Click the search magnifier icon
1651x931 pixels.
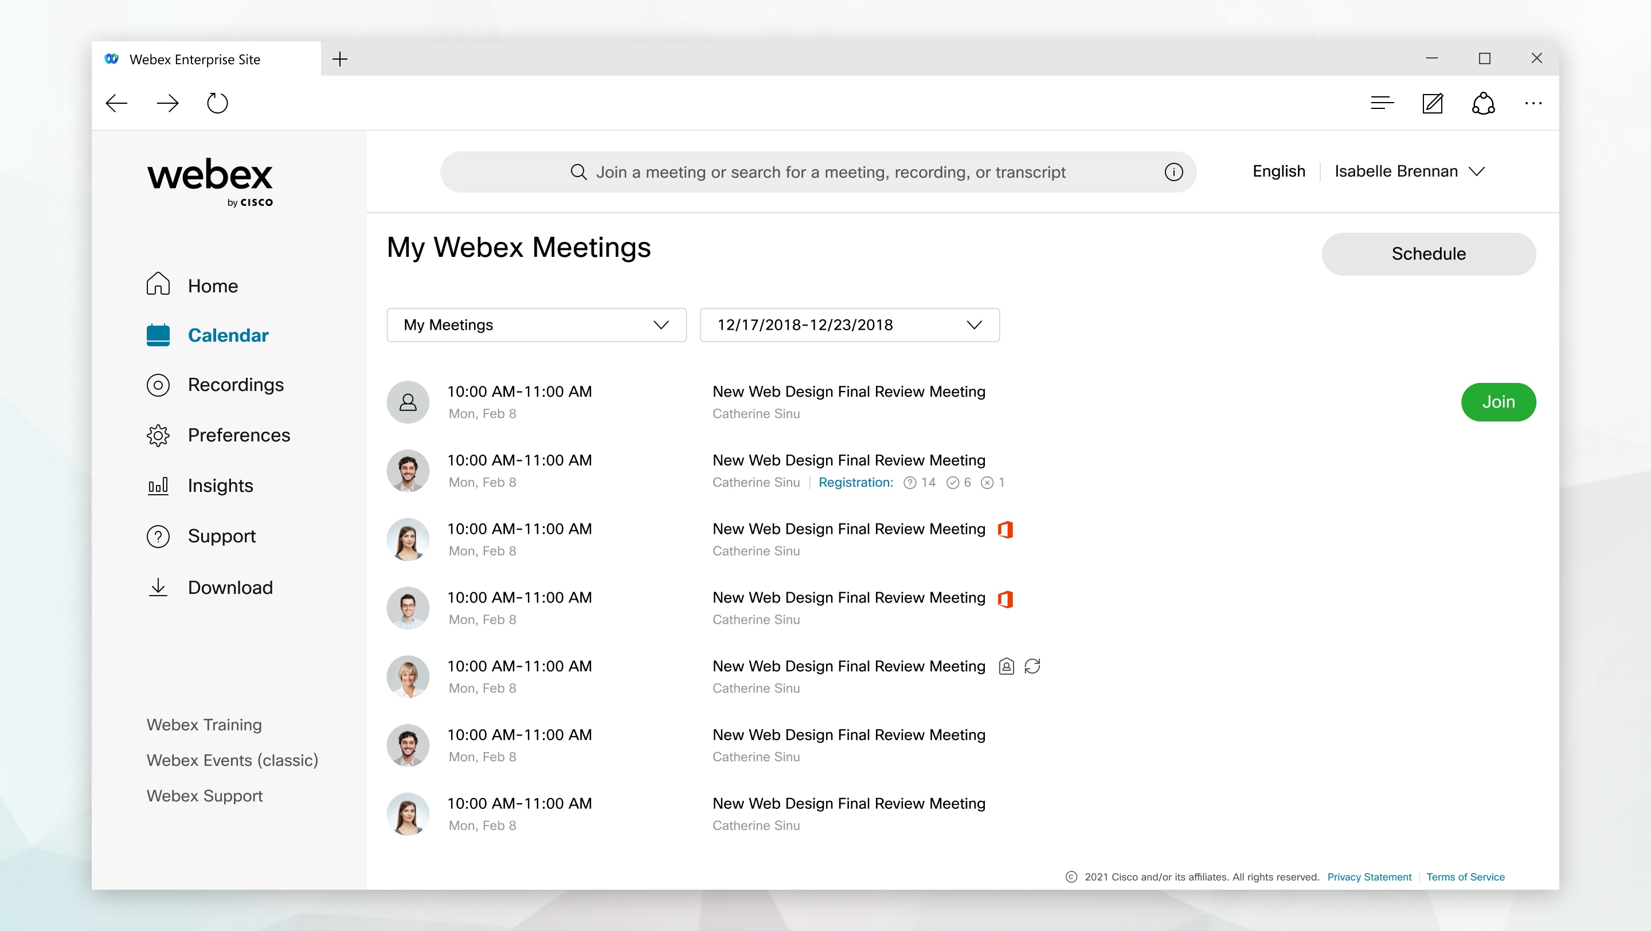[x=578, y=172]
